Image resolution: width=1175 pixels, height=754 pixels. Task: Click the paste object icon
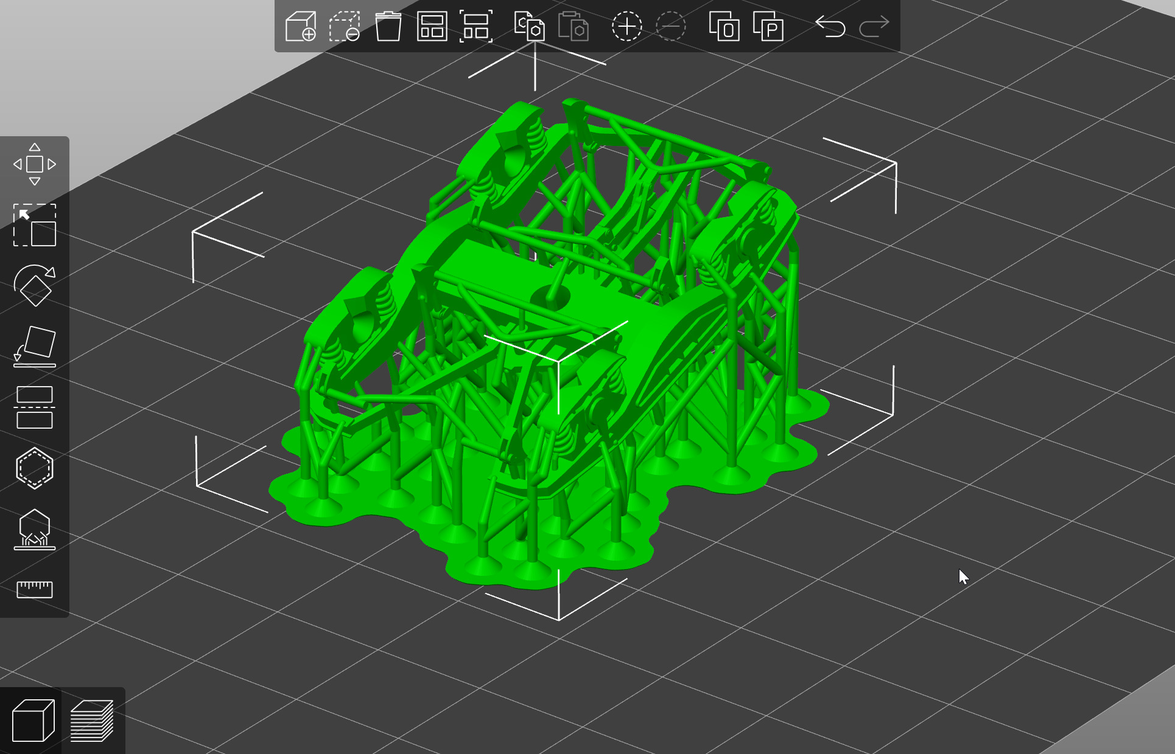tap(573, 27)
